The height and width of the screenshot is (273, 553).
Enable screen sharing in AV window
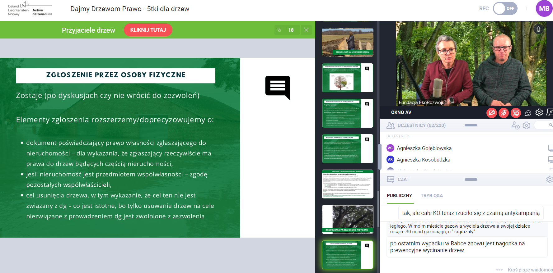tap(516, 113)
